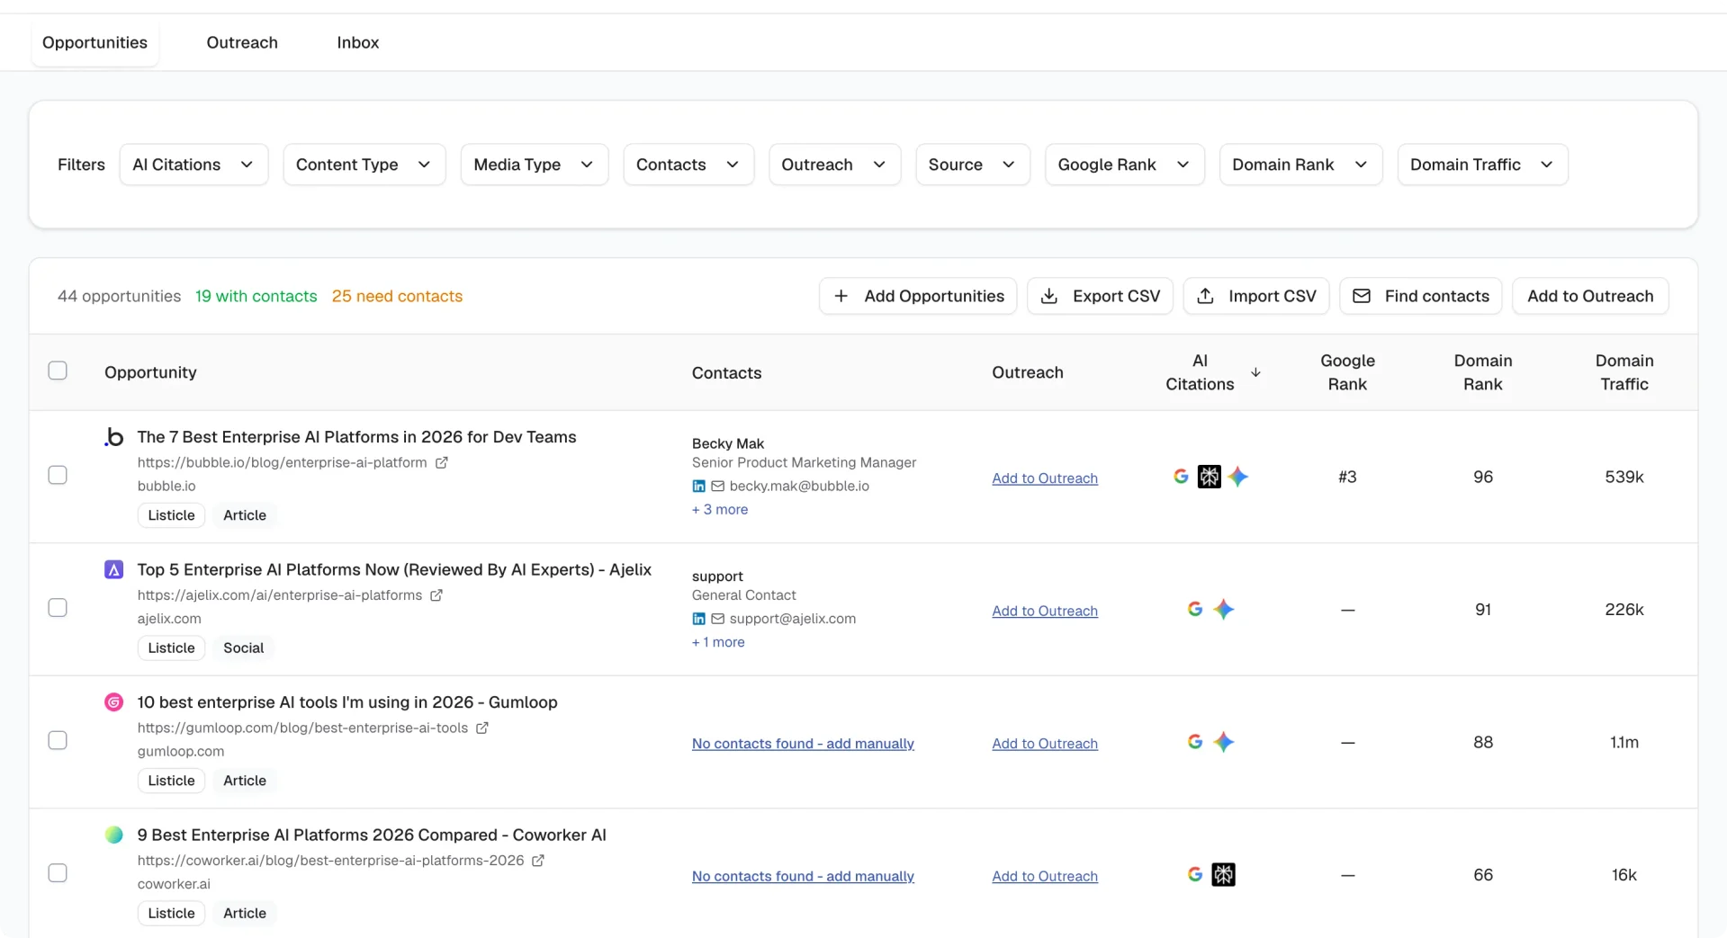Screen dimensions: 1727x938
Task: Open the Content Type filter dropdown
Action: [364, 165]
